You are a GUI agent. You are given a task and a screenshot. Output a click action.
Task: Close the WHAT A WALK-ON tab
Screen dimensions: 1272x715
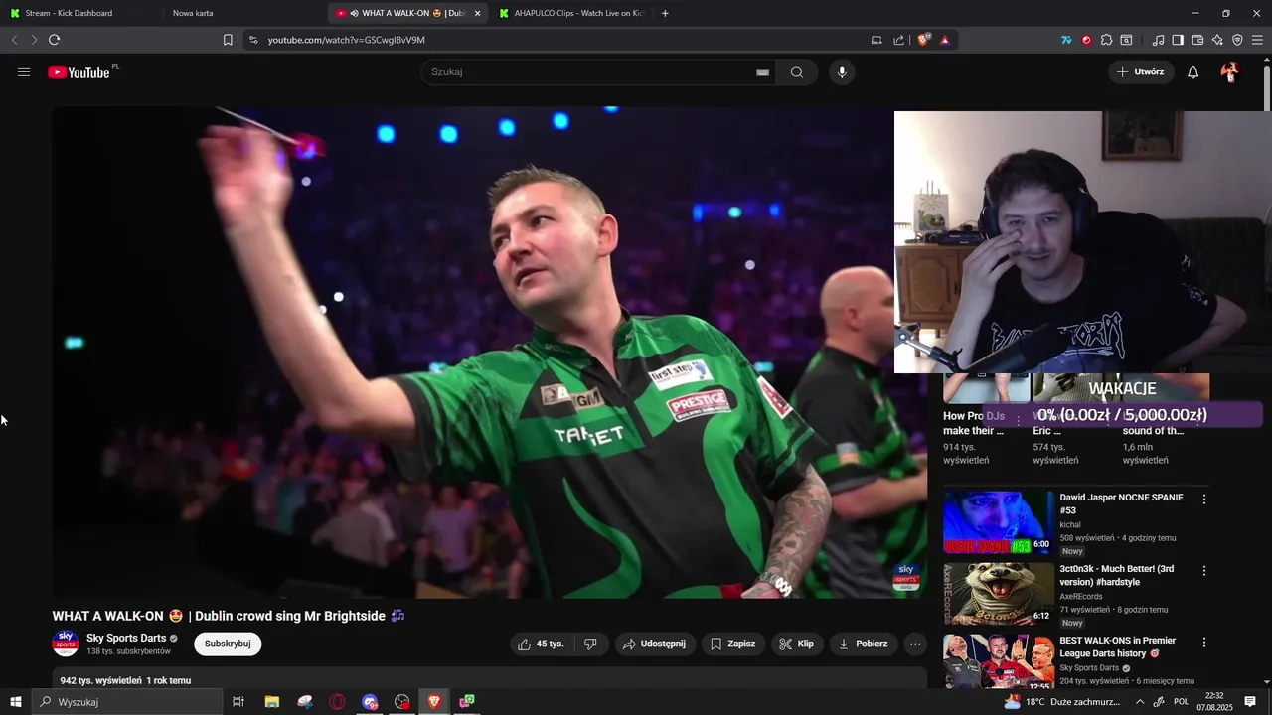478,13
